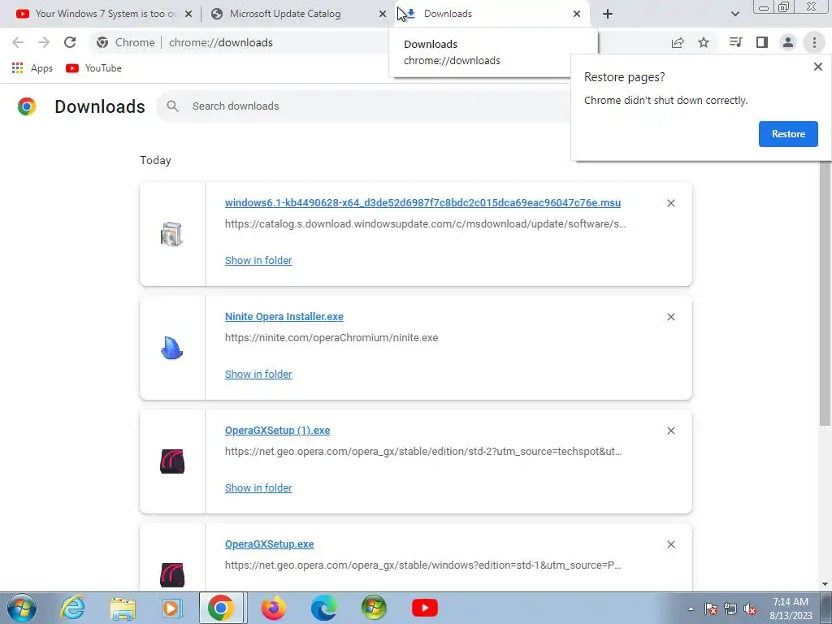Open OperaGXSetup (1).exe link

[x=278, y=431]
